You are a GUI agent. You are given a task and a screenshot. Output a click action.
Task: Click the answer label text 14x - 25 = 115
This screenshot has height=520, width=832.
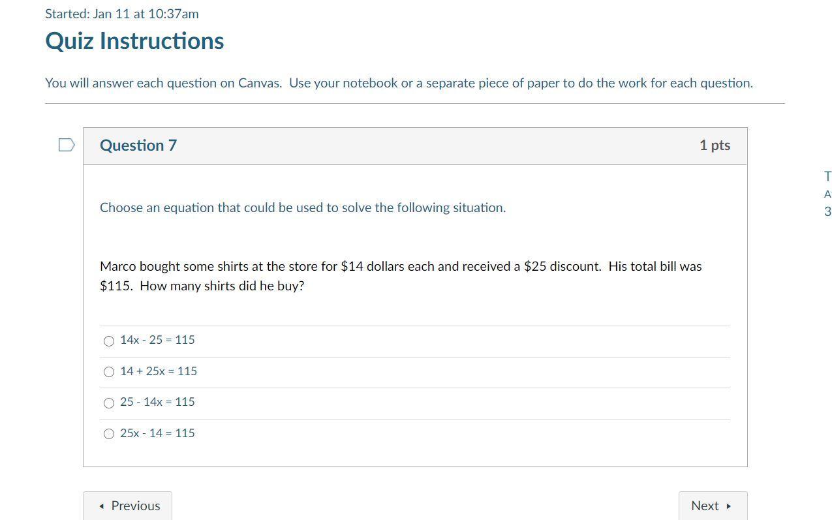(x=157, y=340)
